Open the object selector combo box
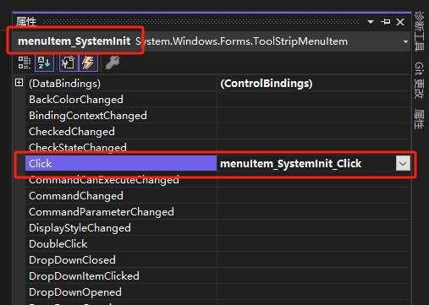The width and height of the screenshot is (429, 305). 212,41
